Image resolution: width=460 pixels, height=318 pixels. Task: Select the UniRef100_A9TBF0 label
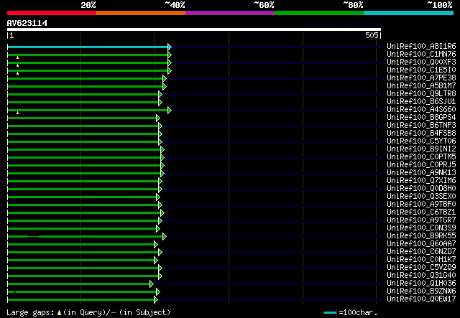[x=421, y=205]
